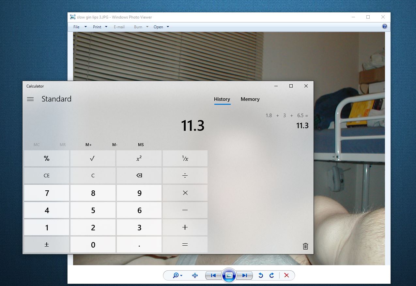Go to the next image
This screenshot has height=286, width=416.
pyautogui.click(x=245, y=275)
